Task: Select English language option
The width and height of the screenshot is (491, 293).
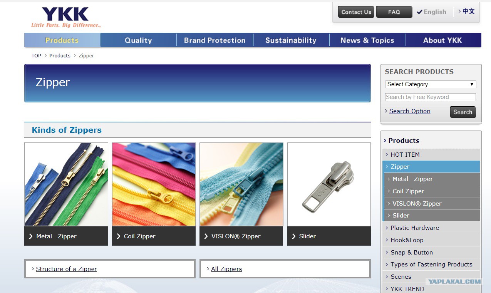Action: pyautogui.click(x=432, y=12)
